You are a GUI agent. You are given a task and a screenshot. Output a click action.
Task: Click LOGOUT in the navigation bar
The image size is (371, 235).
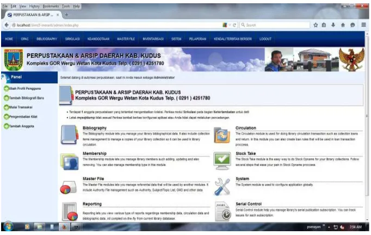pos(265,39)
